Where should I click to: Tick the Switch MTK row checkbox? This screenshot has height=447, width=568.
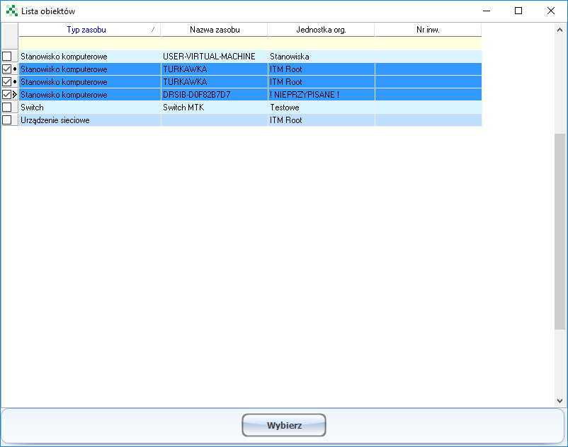pyautogui.click(x=7, y=108)
